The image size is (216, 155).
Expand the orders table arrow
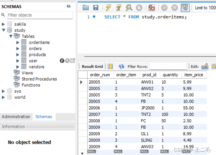18,49
